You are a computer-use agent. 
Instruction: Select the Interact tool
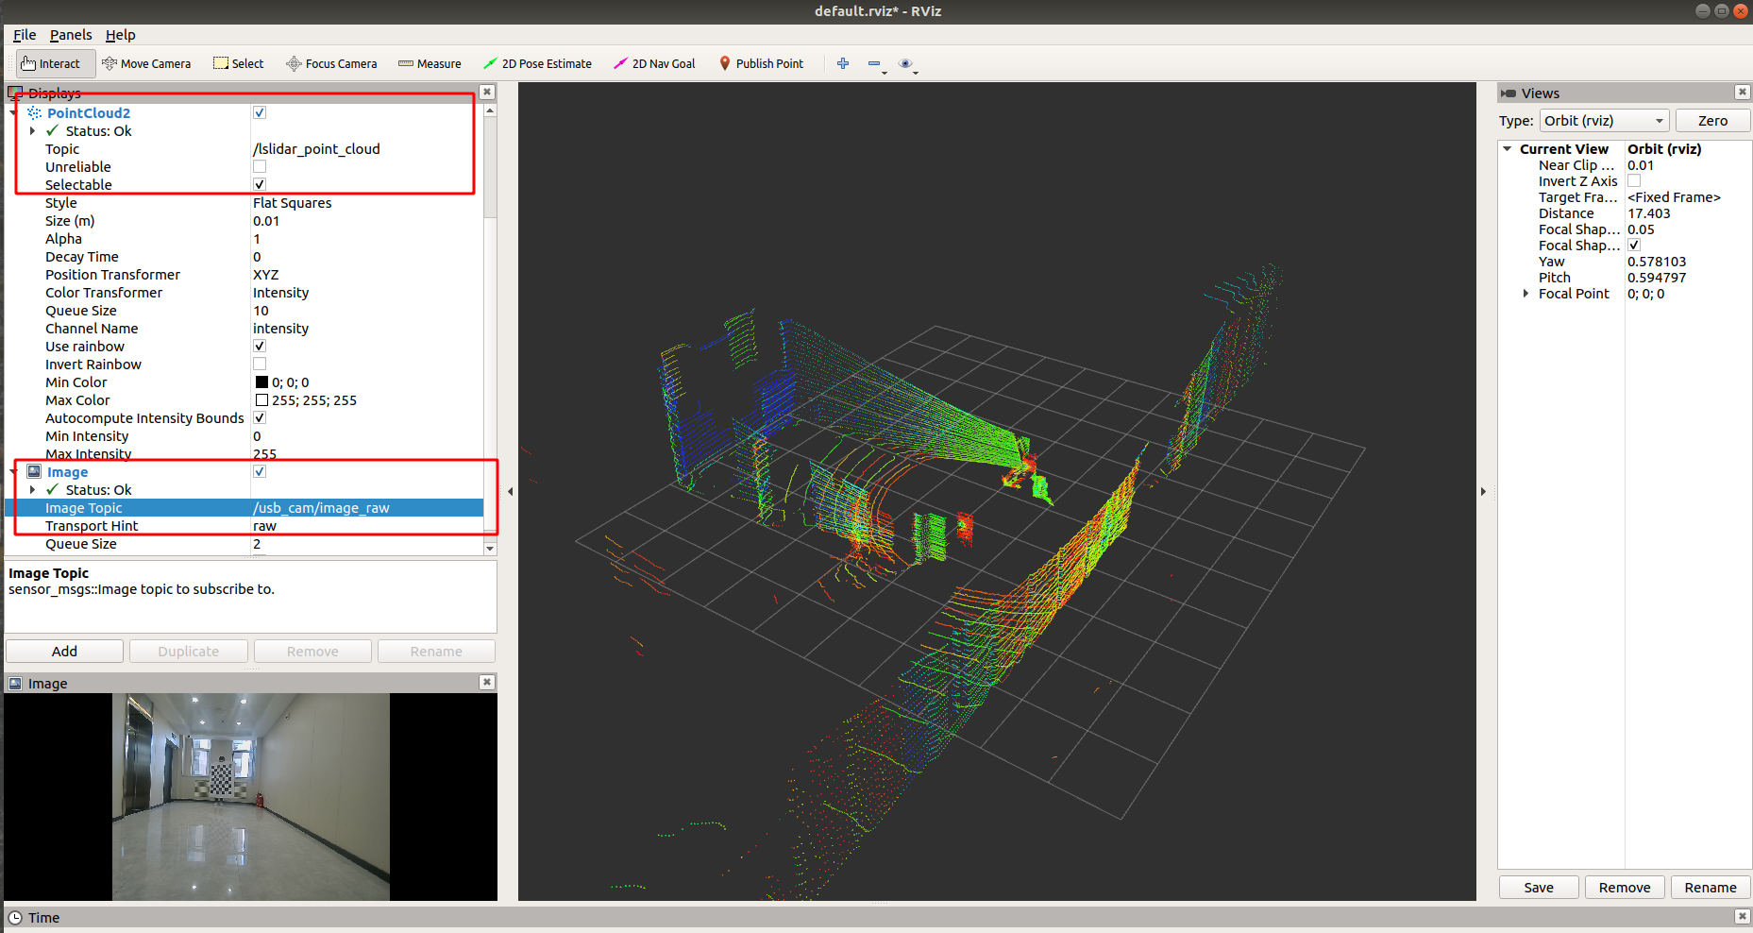tap(52, 63)
